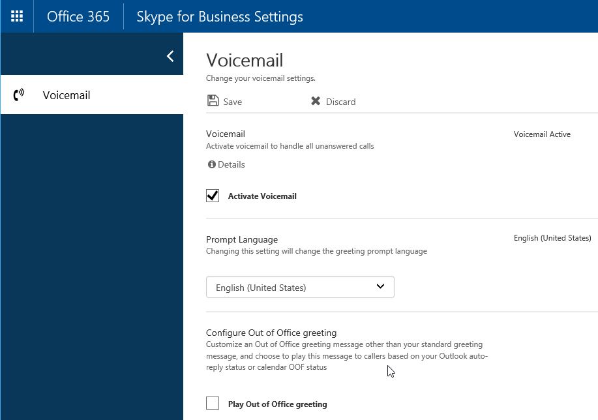Click the Play Out of Office greeting label

click(277, 404)
